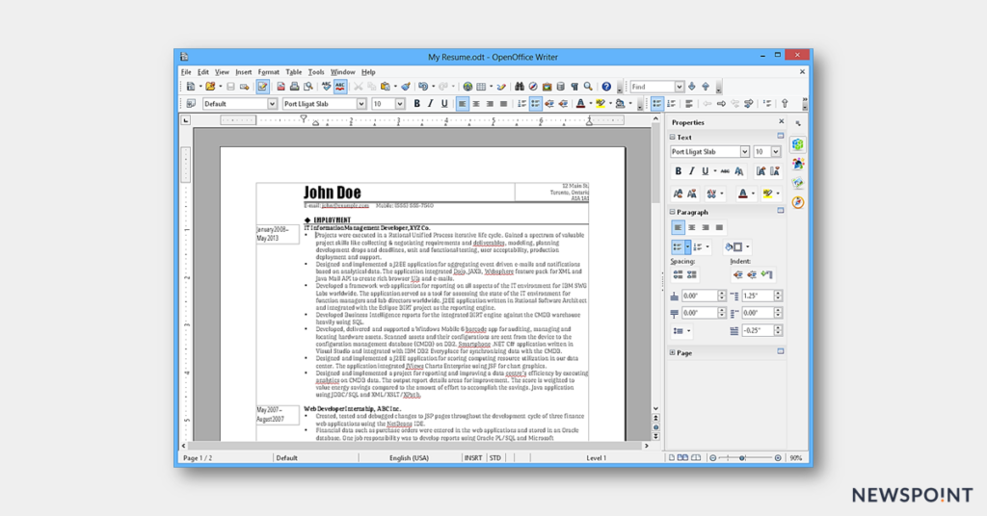The width and height of the screenshot is (987, 516).
Task: Toggle Bold in the formatting toolbar
Action: pyautogui.click(x=416, y=104)
